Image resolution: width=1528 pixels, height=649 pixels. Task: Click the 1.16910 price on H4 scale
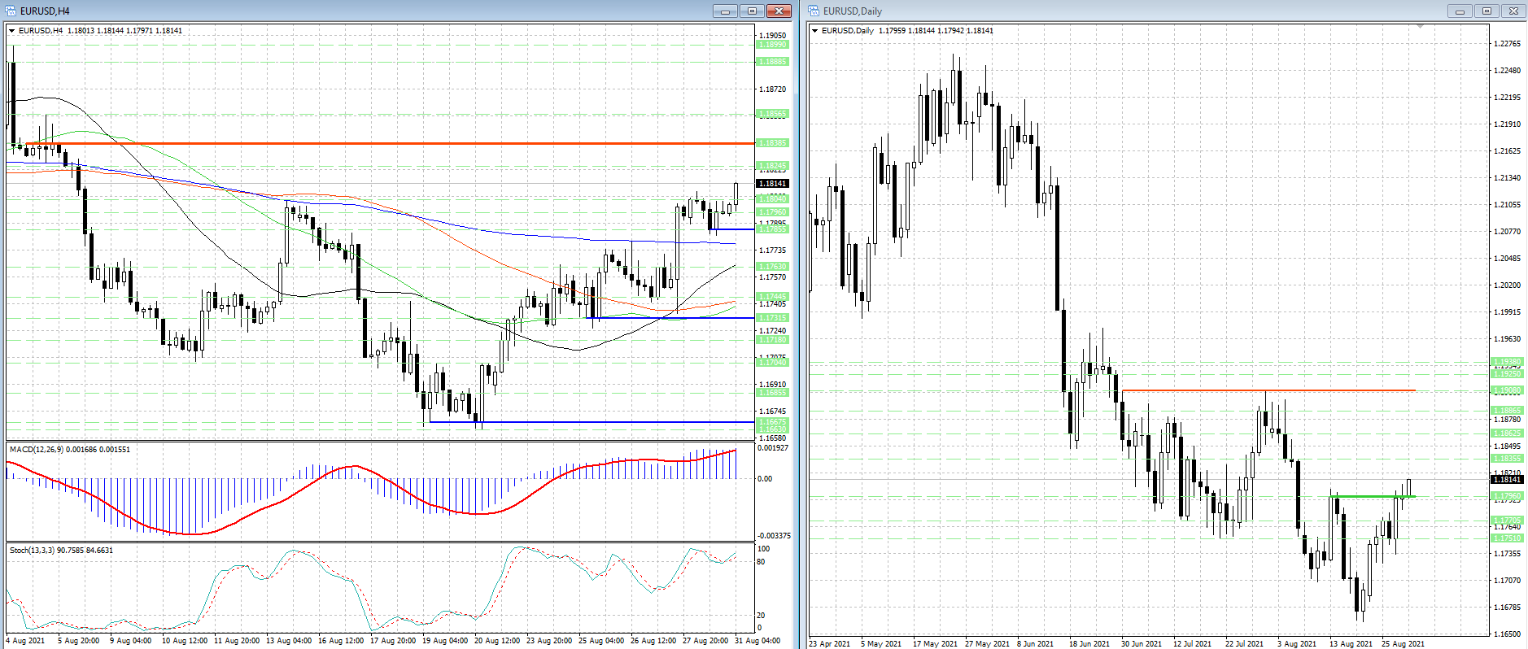coord(773,385)
